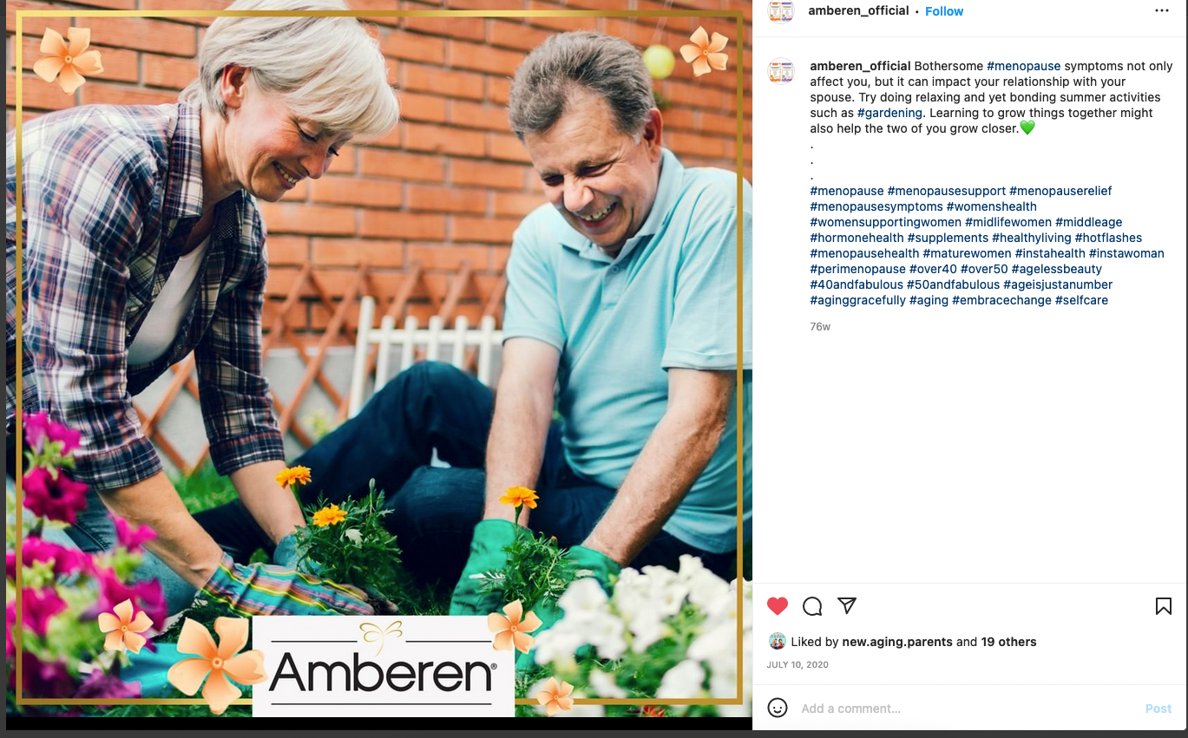Open the amberen_official username in the header

pyautogui.click(x=858, y=11)
